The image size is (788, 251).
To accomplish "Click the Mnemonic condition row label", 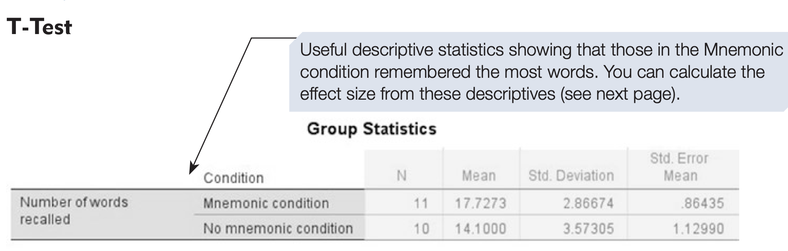I will pyautogui.click(x=266, y=203).
